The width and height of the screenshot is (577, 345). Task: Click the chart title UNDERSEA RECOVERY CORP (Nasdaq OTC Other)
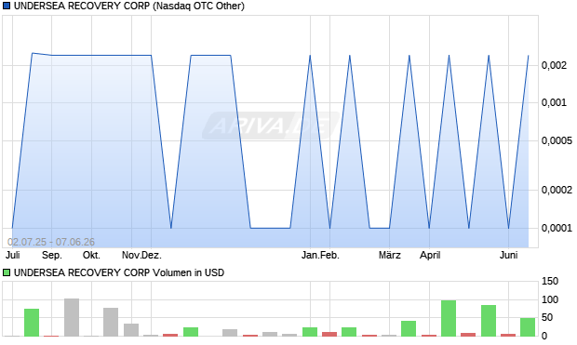click(129, 6)
